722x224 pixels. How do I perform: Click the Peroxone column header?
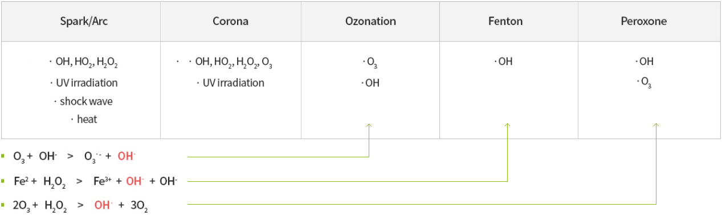point(644,22)
